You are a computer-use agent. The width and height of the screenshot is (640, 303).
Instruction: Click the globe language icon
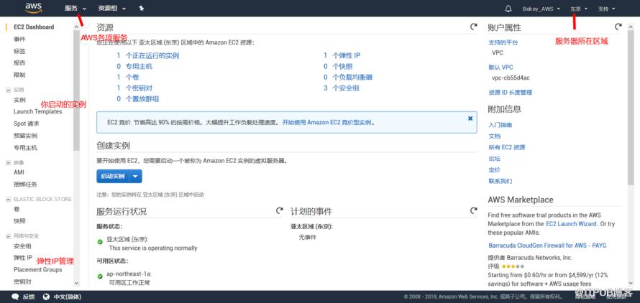coord(47,297)
